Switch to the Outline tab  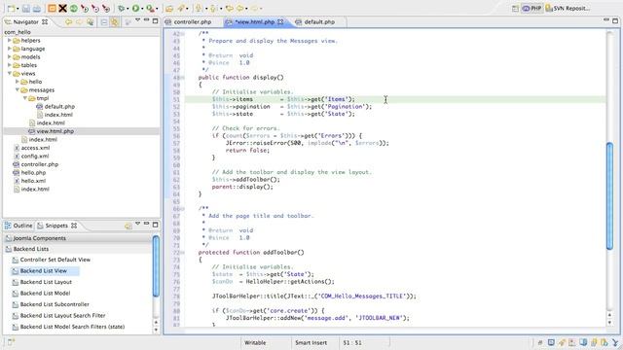(18, 226)
